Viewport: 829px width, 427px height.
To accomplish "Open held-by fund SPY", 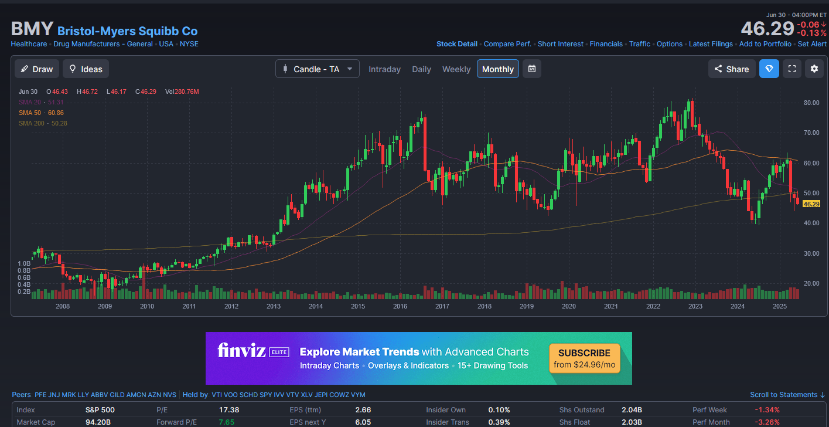I will (x=265, y=395).
